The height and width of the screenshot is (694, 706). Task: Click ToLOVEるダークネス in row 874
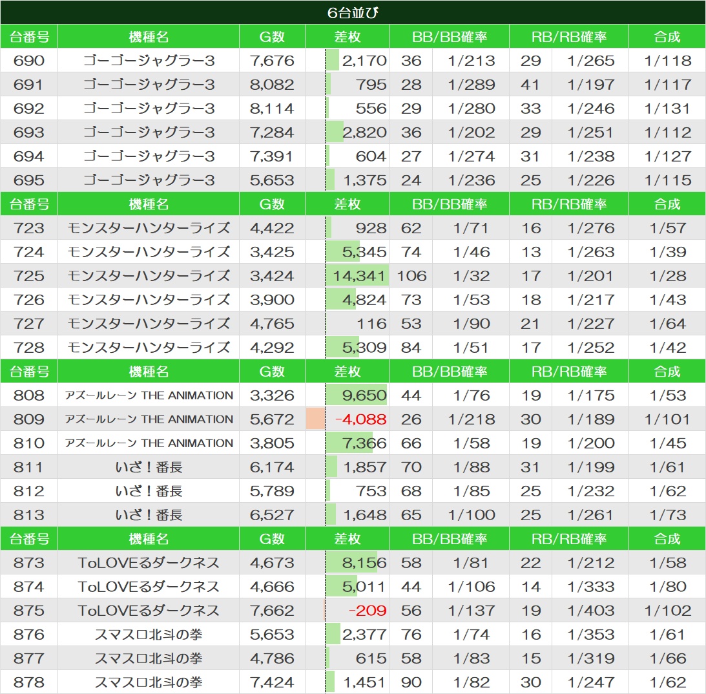pyautogui.click(x=149, y=586)
